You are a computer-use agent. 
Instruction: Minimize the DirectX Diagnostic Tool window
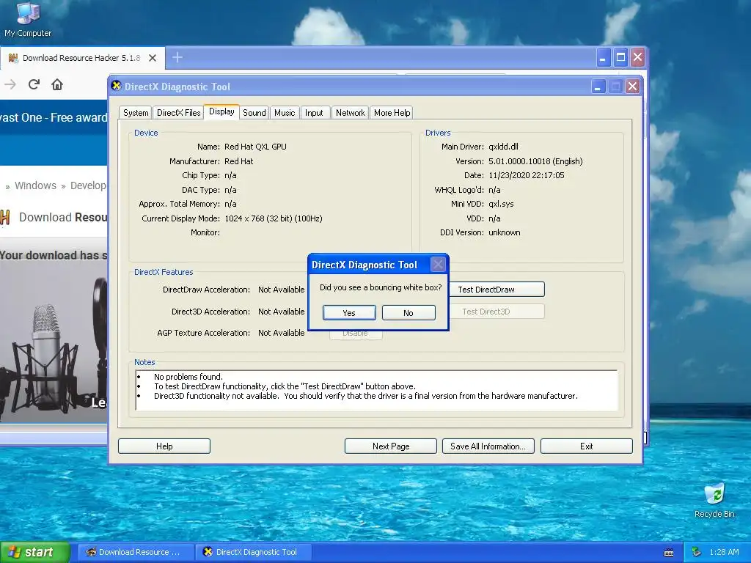point(598,87)
